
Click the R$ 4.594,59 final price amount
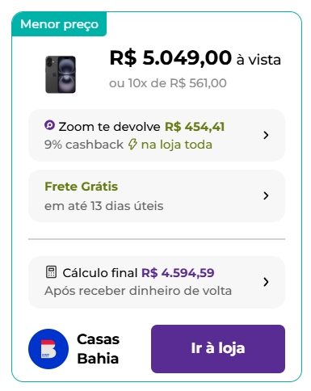(178, 273)
